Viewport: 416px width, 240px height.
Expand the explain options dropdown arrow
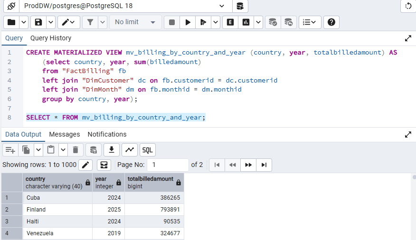coord(258,22)
